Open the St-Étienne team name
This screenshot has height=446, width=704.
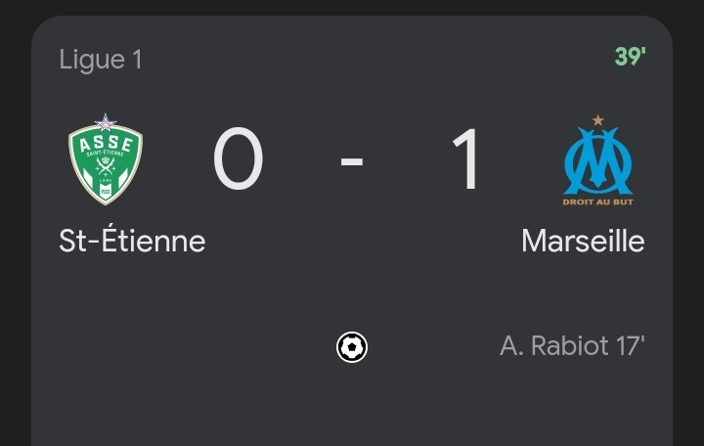[132, 241]
